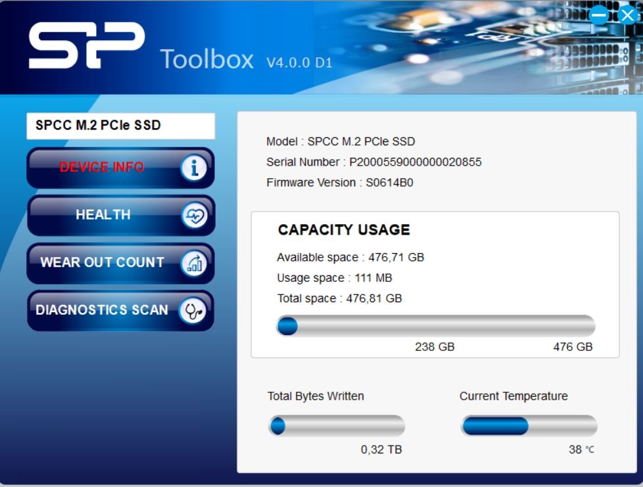Click the 476 GB scale label

pyautogui.click(x=573, y=347)
